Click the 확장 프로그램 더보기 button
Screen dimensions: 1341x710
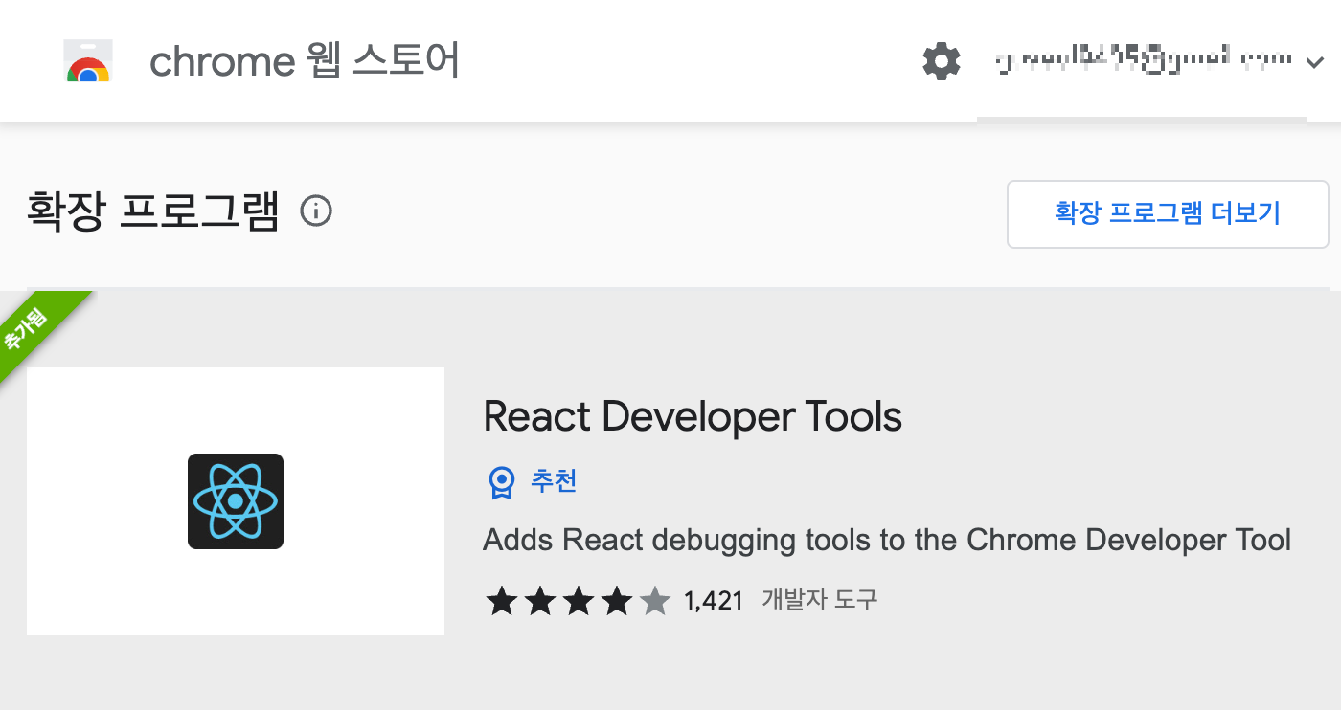(x=1168, y=213)
